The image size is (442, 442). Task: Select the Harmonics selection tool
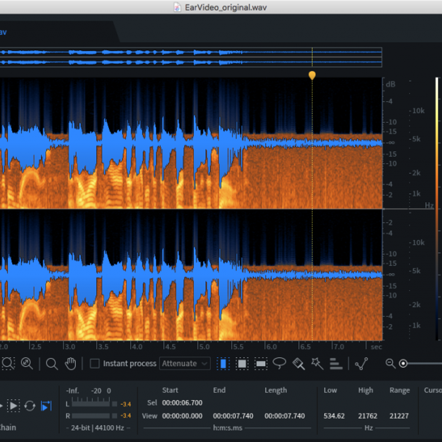(336, 364)
